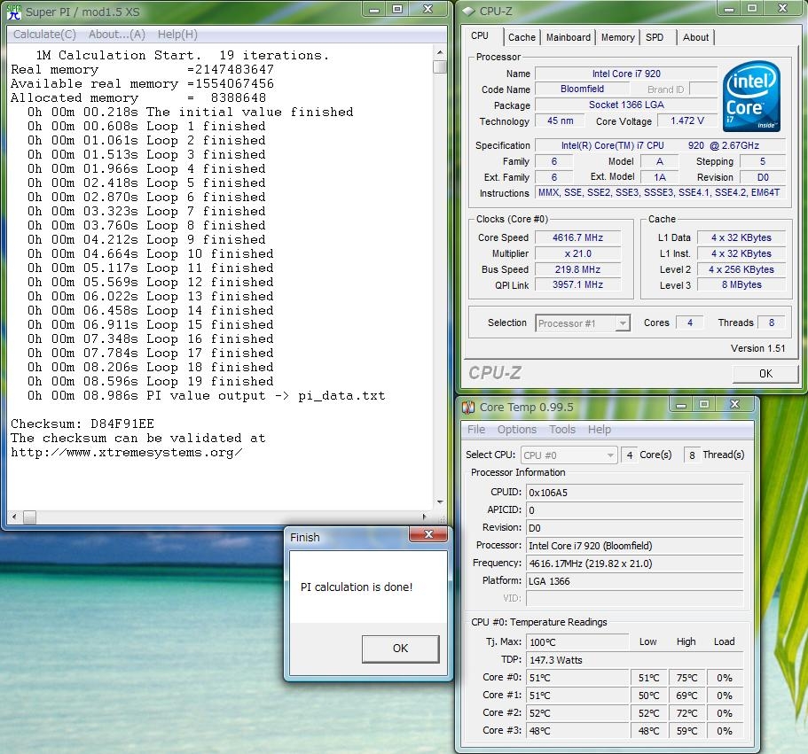Click the Intel Core i7 logo

point(751,95)
